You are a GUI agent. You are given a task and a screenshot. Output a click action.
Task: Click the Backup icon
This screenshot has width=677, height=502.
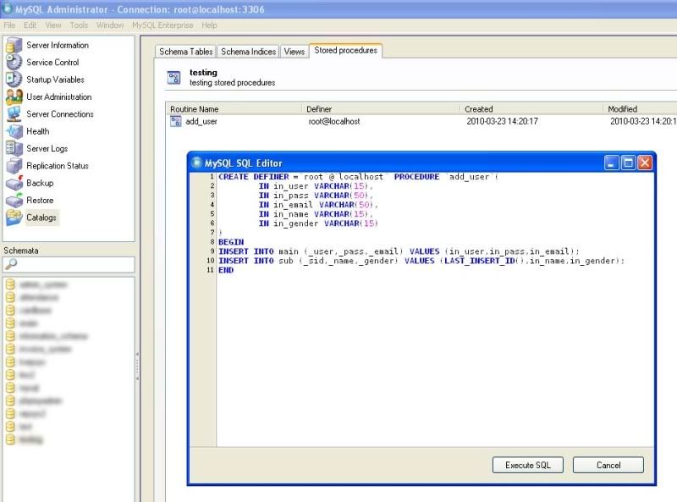click(14, 183)
